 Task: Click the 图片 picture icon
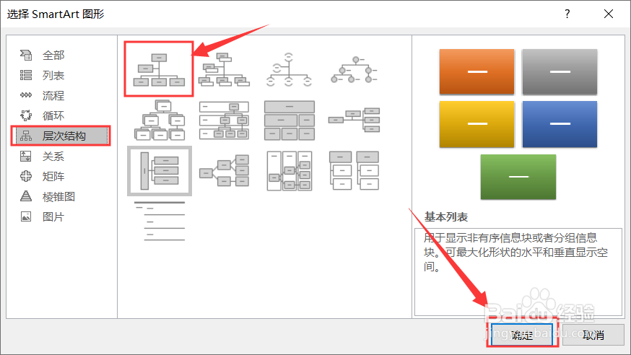(x=26, y=216)
